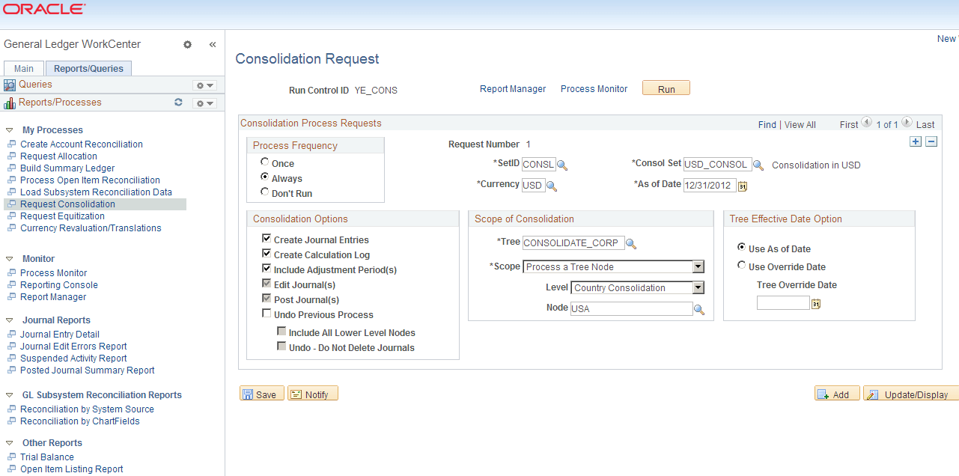Click the Tree Override Date input field

coord(782,302)
